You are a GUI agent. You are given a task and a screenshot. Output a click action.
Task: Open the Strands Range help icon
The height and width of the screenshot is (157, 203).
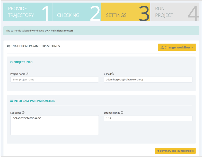(122, 113)
